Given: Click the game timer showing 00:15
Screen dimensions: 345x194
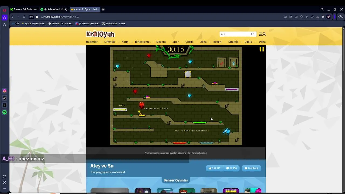Looking at the screenshot, I should tap(176, 50).
